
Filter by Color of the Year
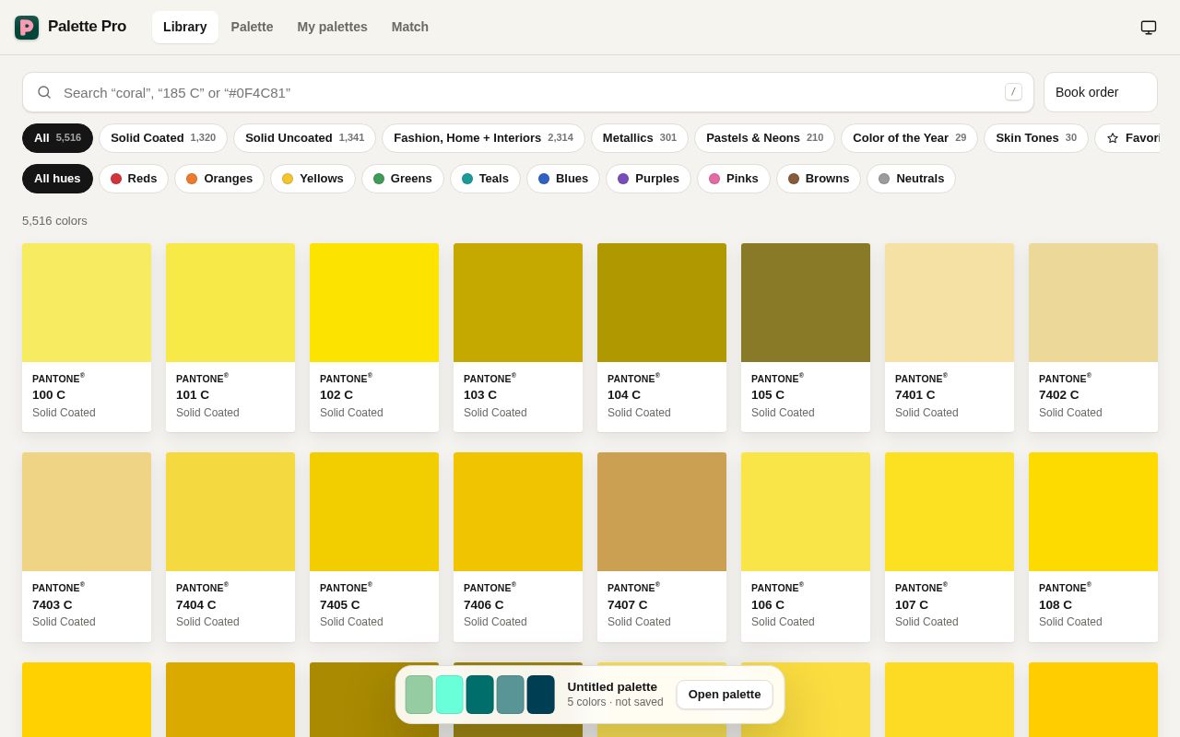[x=909, y=138]
